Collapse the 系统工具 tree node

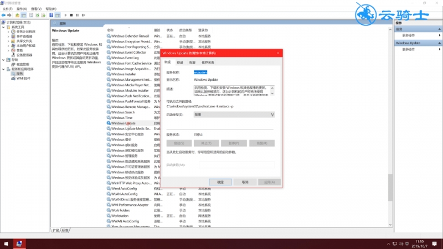3,27
